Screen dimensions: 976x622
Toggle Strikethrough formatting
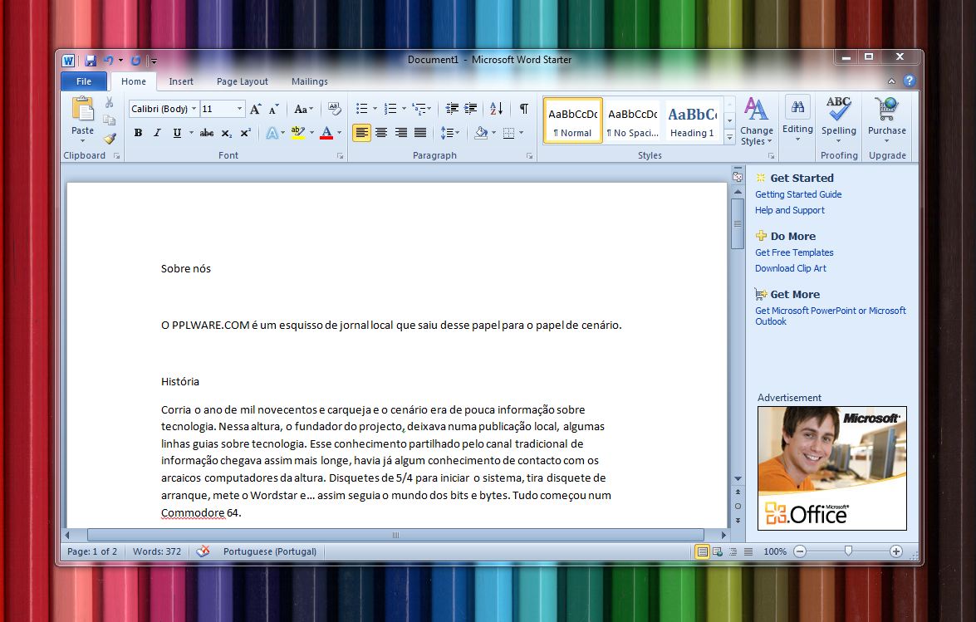pos(206,133)
